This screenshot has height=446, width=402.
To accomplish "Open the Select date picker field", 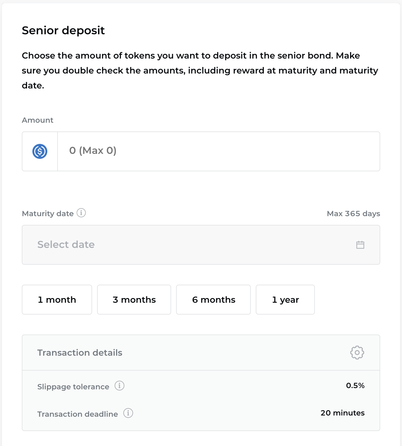I will 187,245.
